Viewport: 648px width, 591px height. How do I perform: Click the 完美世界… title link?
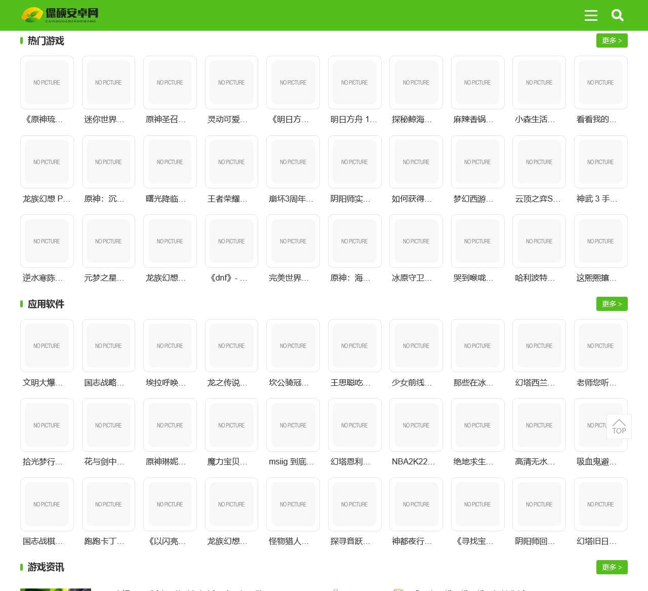tap(289, 278)
